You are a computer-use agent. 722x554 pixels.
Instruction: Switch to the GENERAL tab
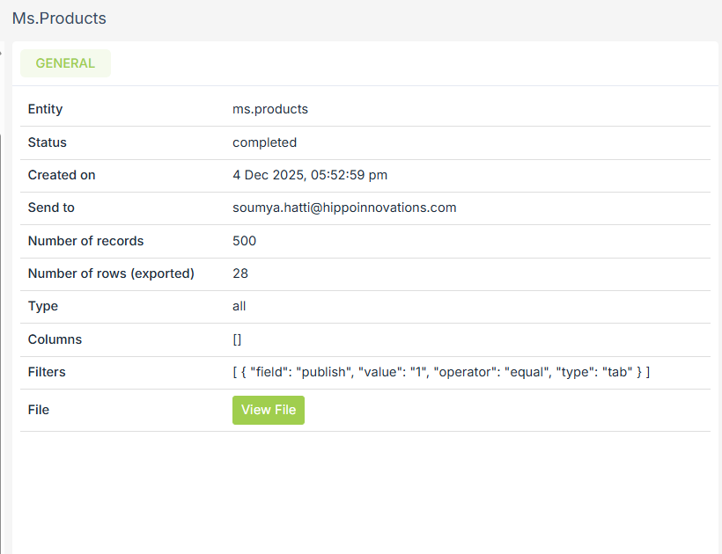[x=65, y=63]
